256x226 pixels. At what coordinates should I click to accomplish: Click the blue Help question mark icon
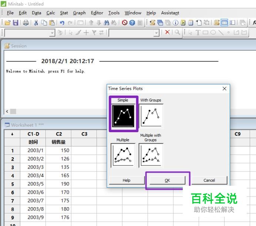132,23
